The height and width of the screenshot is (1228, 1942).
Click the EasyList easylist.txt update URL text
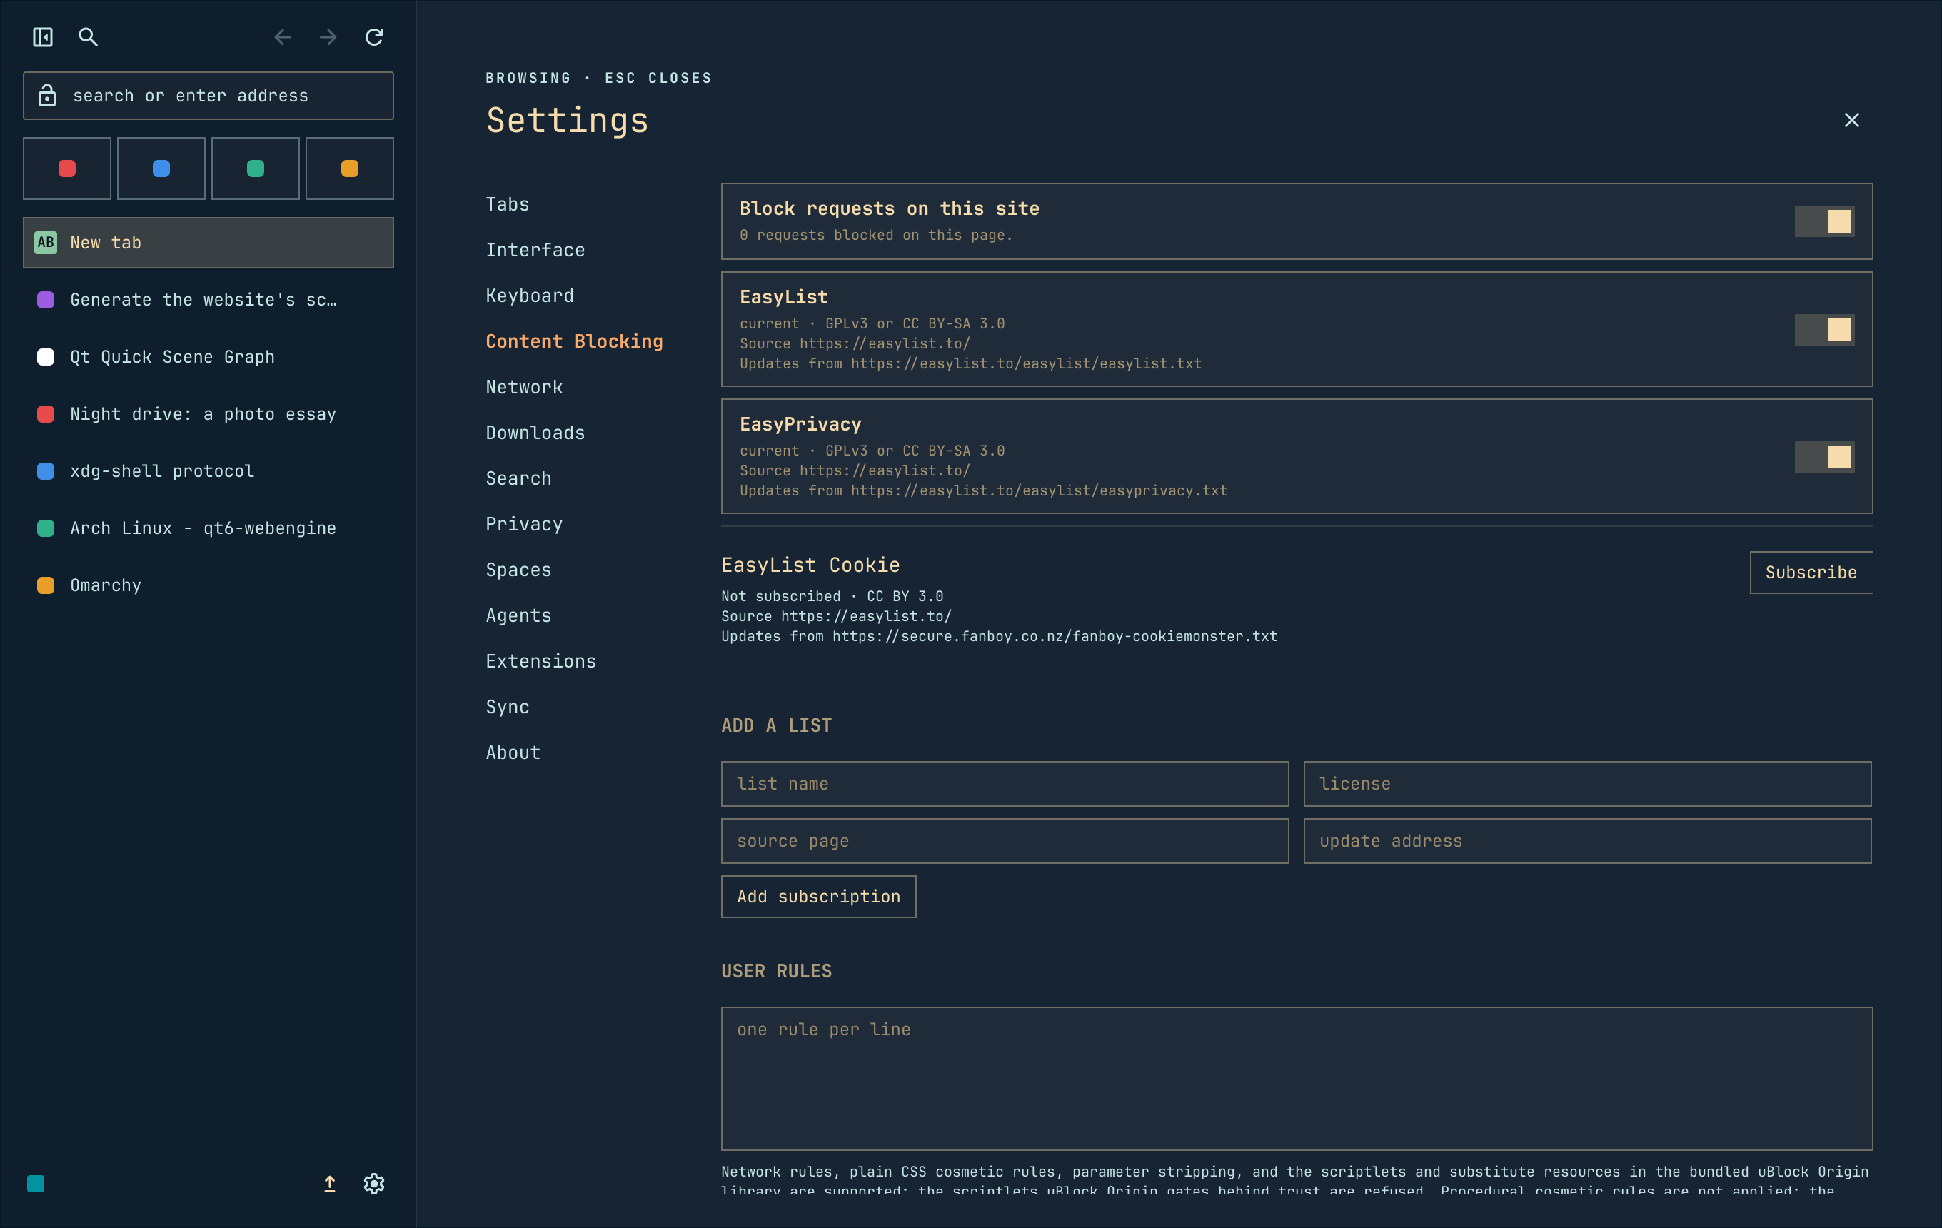point(1026,363)
